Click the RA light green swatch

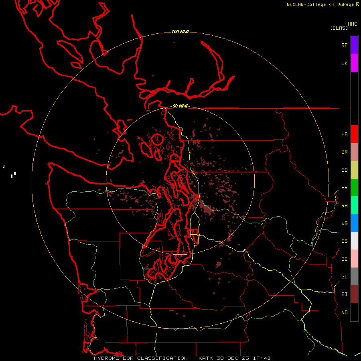coord(354,205)
